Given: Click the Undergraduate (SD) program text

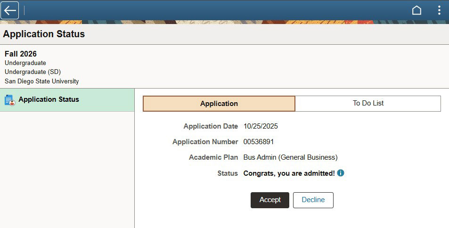Looking at the screenshot, I should pyautogui.click(x=33, y=72).
